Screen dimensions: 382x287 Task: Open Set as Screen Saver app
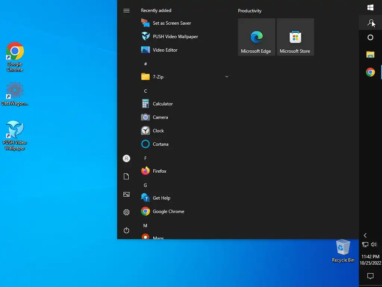[185, 23]
